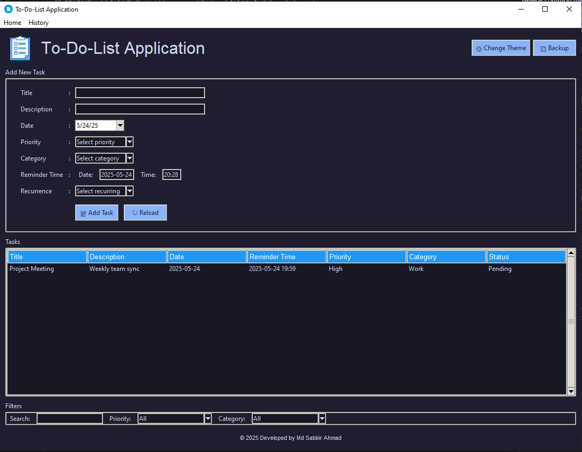This screenshot has height=452, width=582.
Task: Open the Select priority dropdown
Action: (x=130, y=142)
